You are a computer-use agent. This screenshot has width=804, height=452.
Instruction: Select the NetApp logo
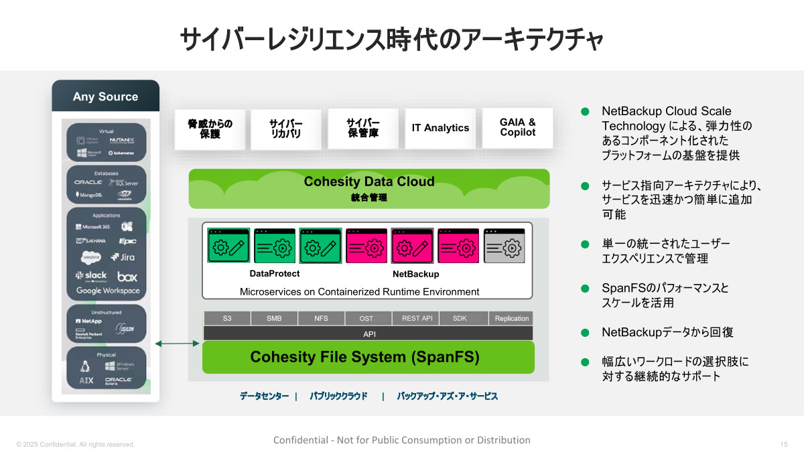(88, 321)
